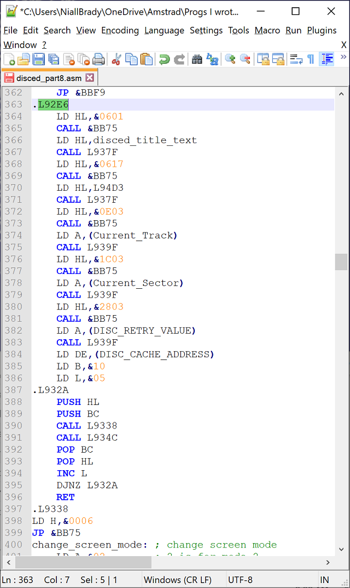Print the document with the printer icon

click(98, 59)
